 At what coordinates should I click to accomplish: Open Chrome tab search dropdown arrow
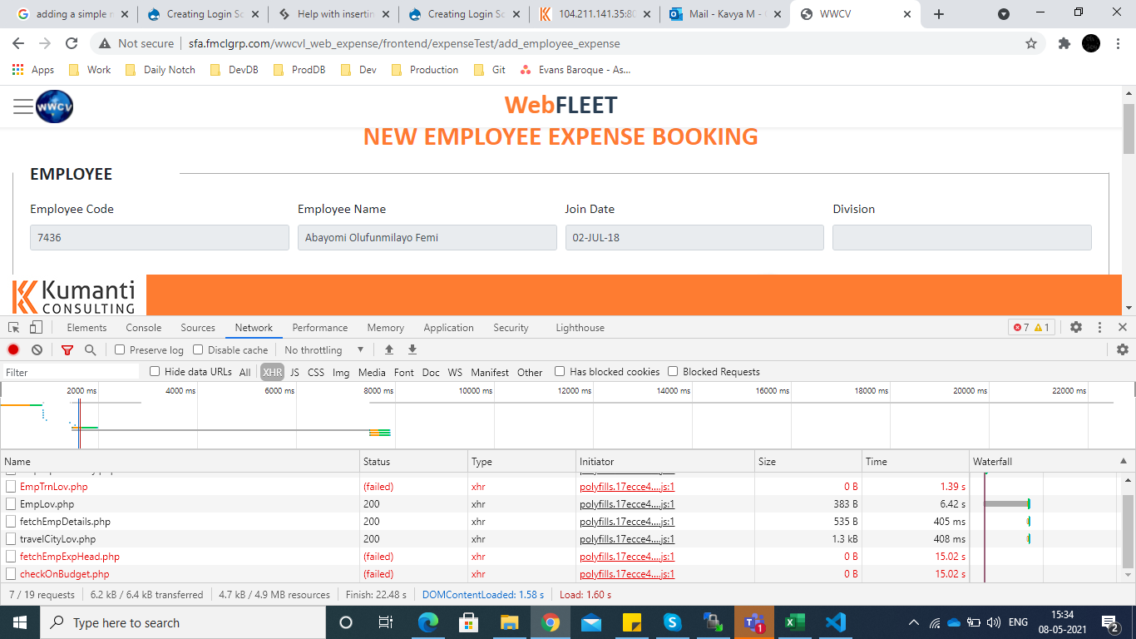point(1004,14)
